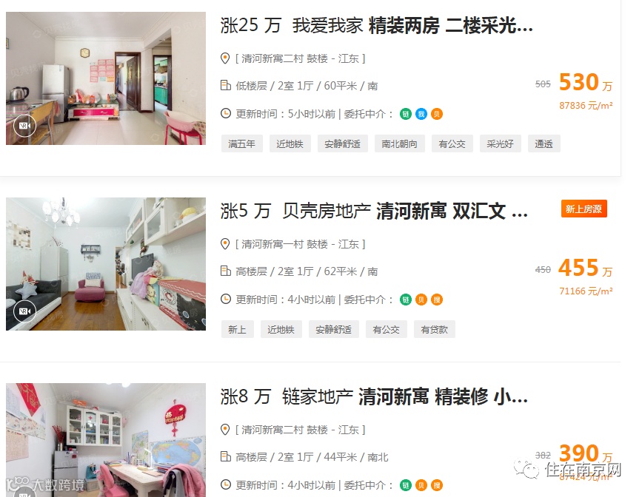
Task: Click orange 贝 agency icon in third listing
Action: (x=421, y=486)
